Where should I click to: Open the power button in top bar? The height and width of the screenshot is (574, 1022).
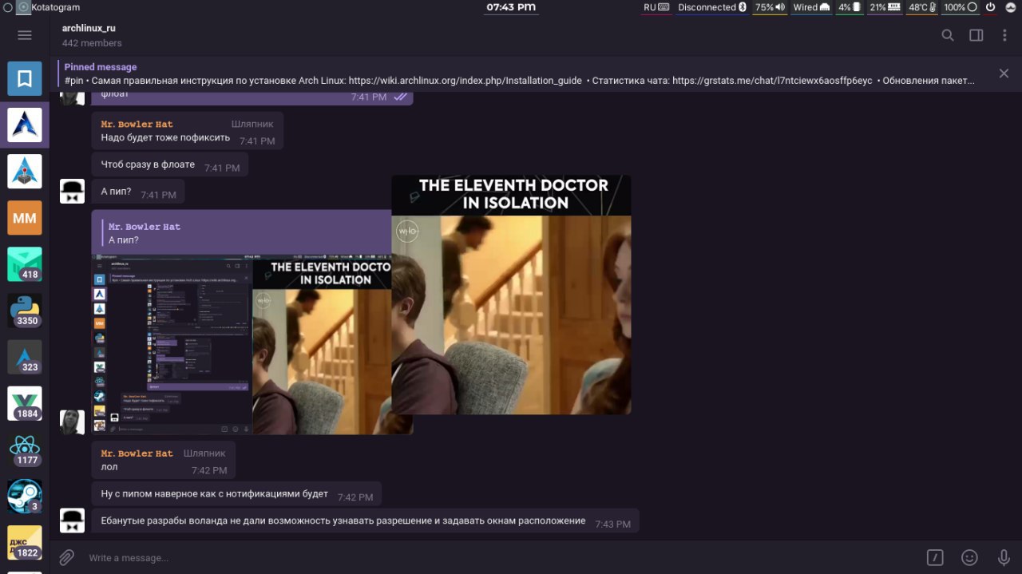[990, 7]
